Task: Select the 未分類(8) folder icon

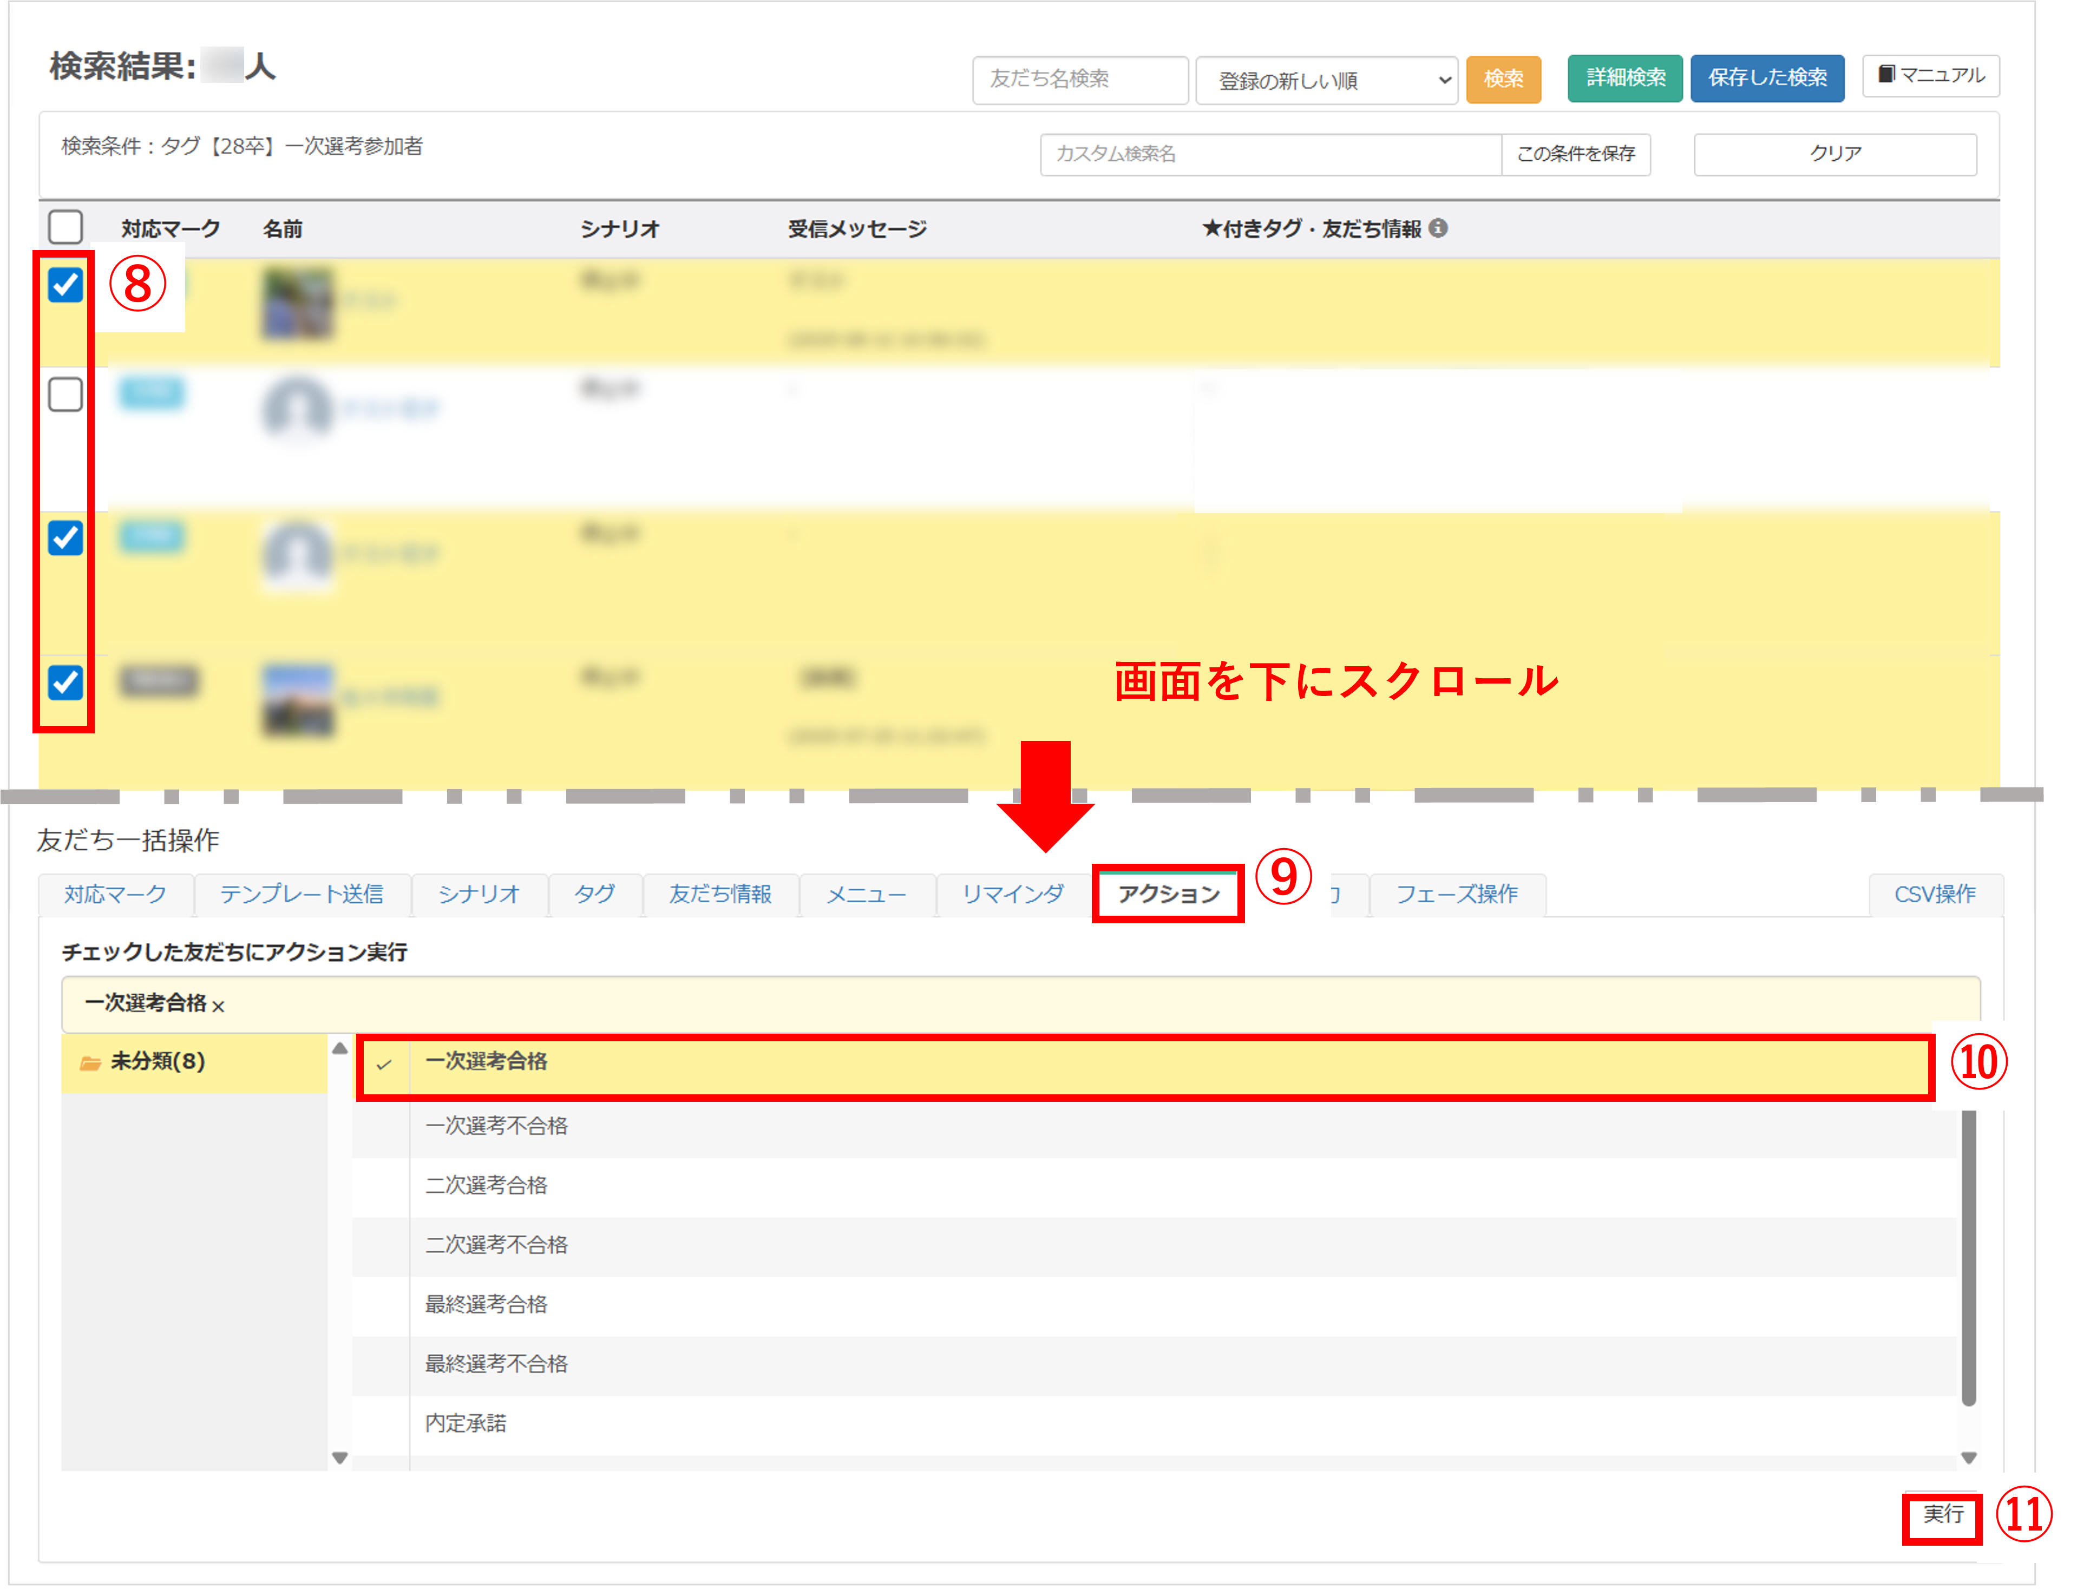Action: [x=91, y=1063]
